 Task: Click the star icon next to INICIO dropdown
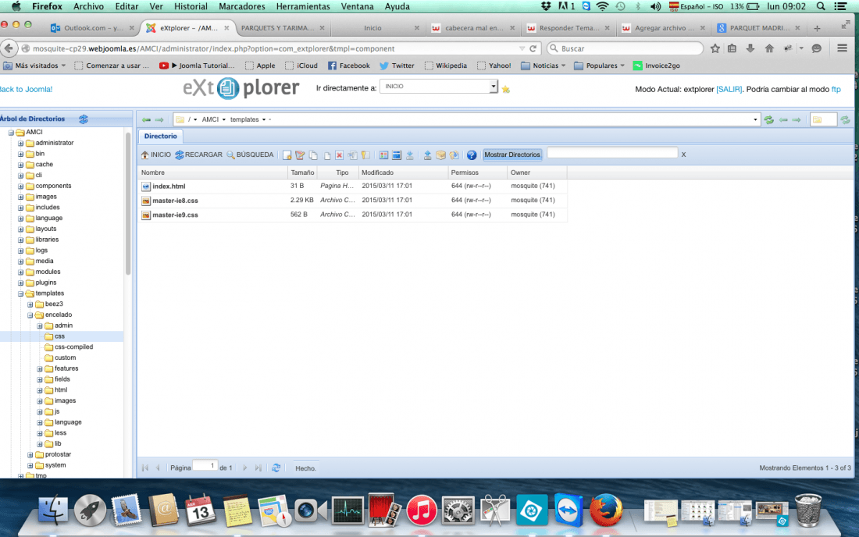tap(506, 89)
